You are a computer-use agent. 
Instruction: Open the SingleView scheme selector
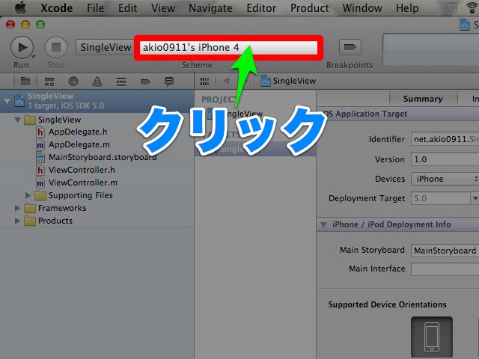pos(106,47)
